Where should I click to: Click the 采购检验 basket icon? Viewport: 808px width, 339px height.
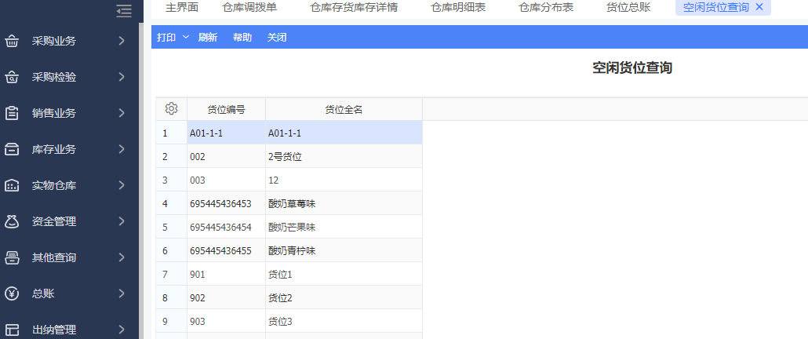point(12,77)
